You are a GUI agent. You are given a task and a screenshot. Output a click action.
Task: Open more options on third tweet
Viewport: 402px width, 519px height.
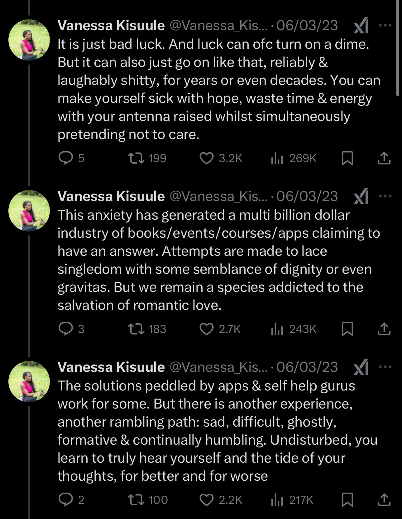coord(385,367)
